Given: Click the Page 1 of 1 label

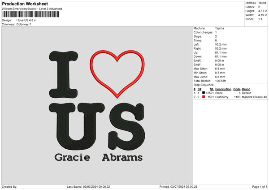Looking at the screenshot, I should click(260, 186).
